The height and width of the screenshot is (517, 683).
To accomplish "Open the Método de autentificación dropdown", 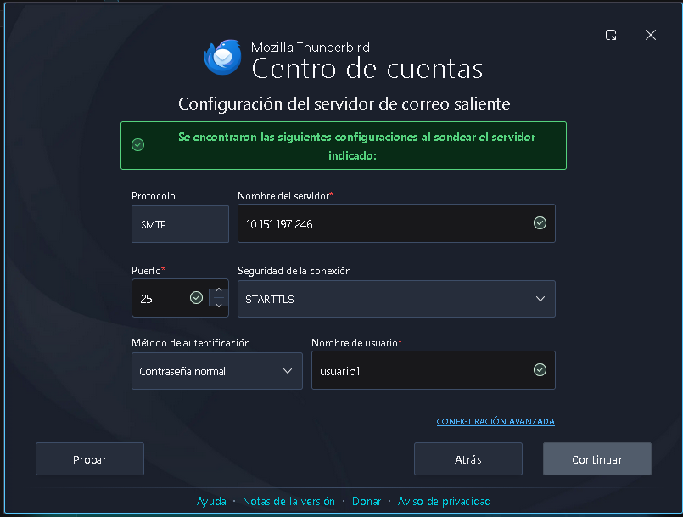I will pyautogui.click(x=217, y=371).
